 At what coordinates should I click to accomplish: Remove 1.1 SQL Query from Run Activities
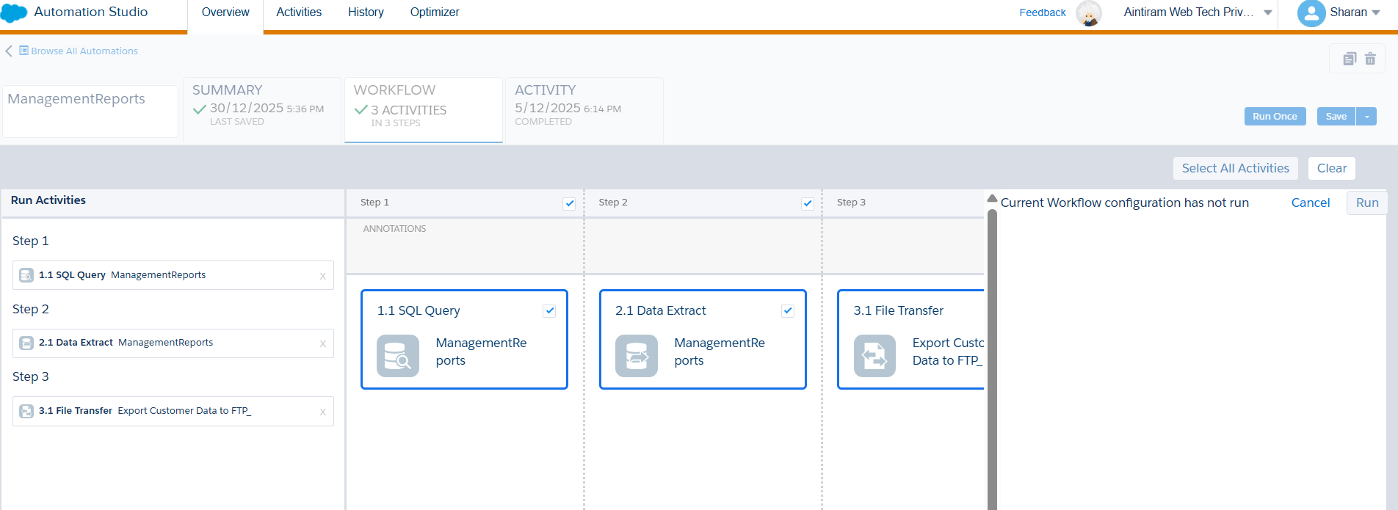(x=322, y=276)
